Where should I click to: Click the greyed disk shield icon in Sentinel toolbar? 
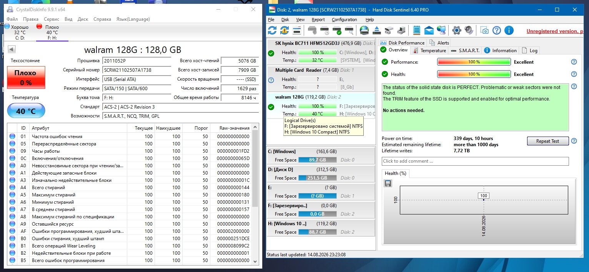point(313,30)
